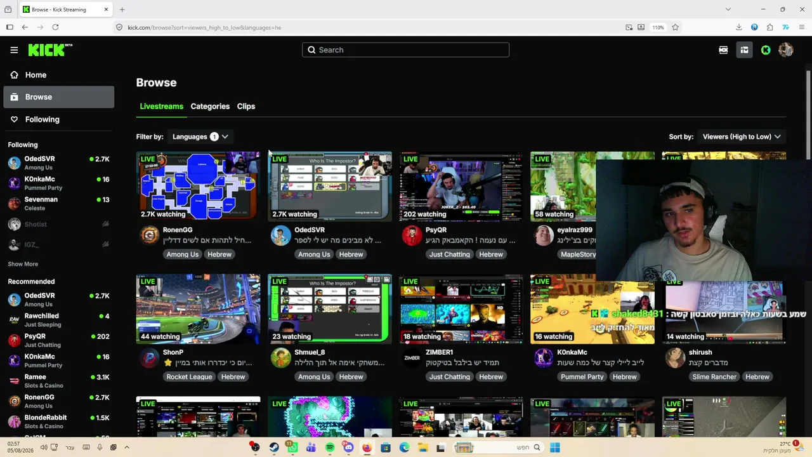Click RonenGG channel avatar under the first stream
The image size is (812, 457).
[149, 235]
